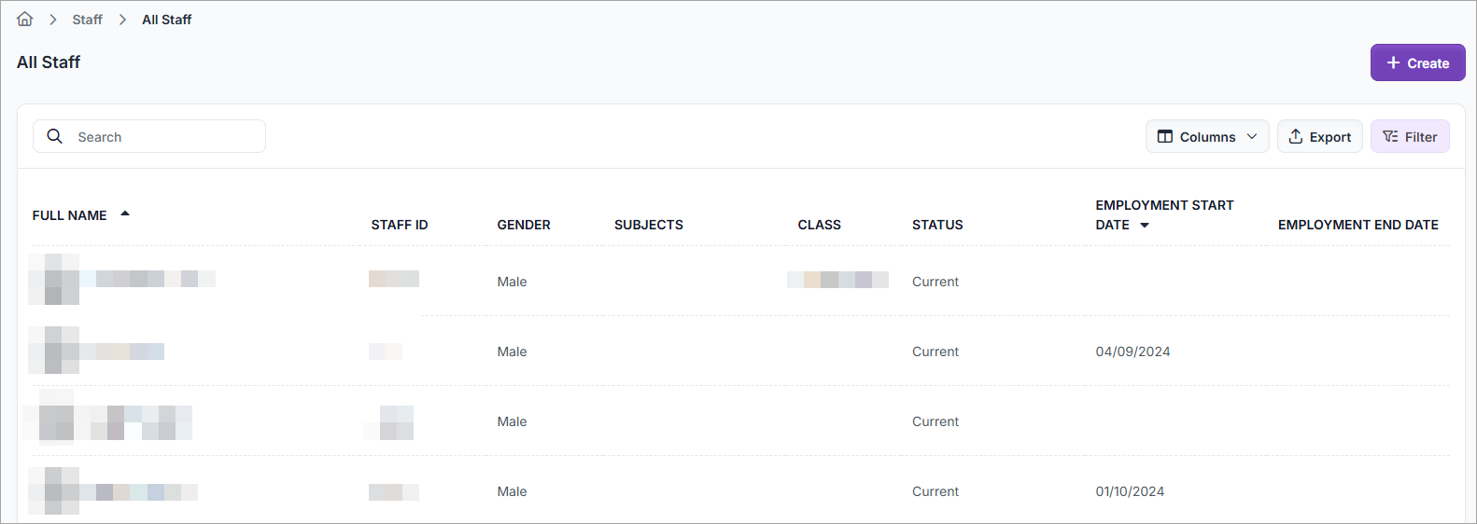Image resolution: width=1477 pixels, height=524 pixels.
Task: Sort by Subjects column header
Action: coord(649,225)
